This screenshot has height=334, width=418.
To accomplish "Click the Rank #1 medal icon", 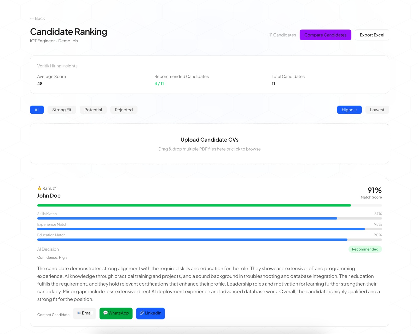I will click(39, 188).
